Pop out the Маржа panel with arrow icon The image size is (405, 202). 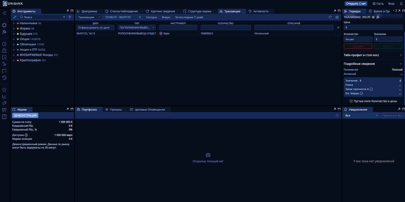click(x=68, y=109)
